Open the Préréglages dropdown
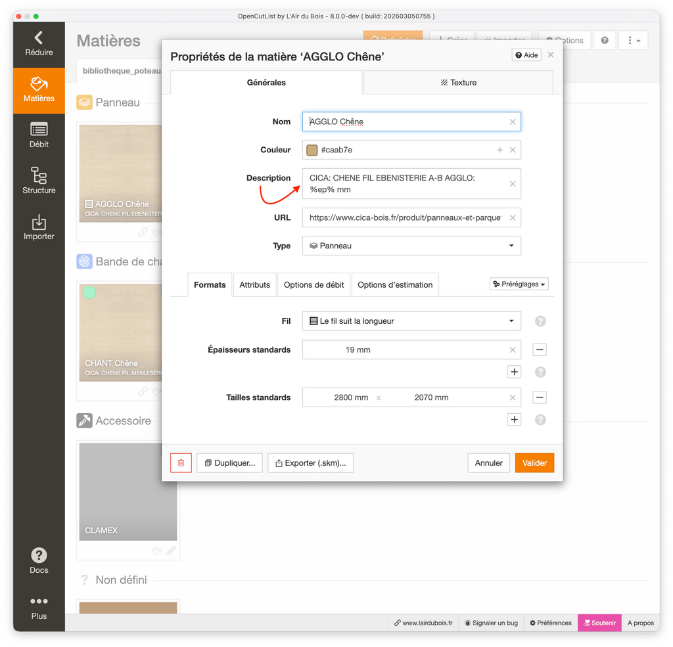This screenshot has width=673, height=647. click(519, 284)
